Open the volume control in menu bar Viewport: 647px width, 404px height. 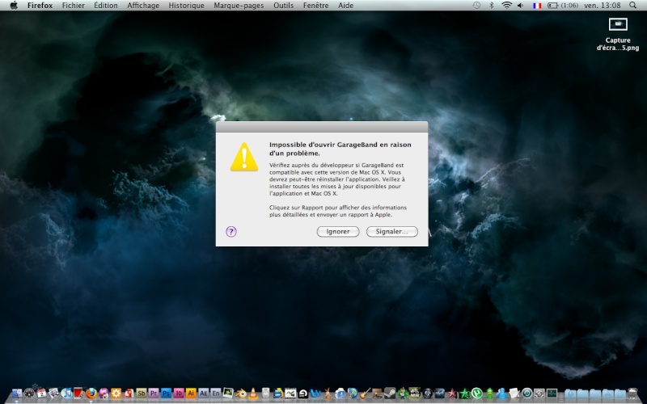(x=521, y=6)
